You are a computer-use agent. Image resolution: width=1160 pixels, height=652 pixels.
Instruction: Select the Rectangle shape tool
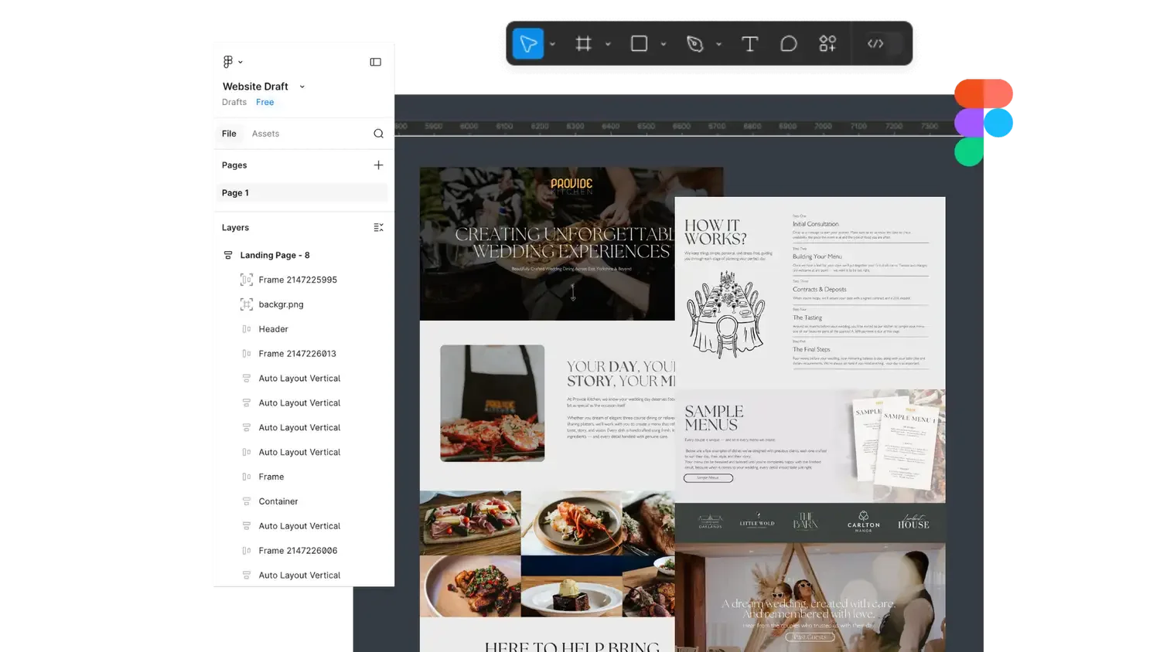coord(639,44)
